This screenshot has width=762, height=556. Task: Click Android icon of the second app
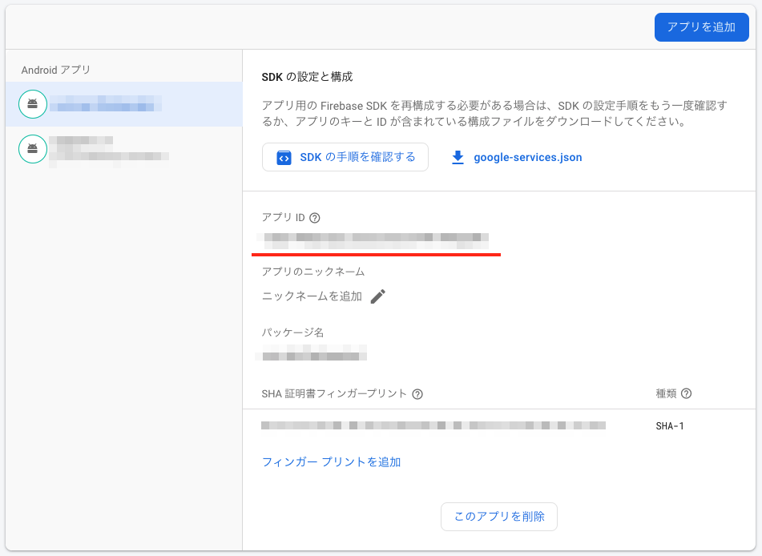click(33, 149)
